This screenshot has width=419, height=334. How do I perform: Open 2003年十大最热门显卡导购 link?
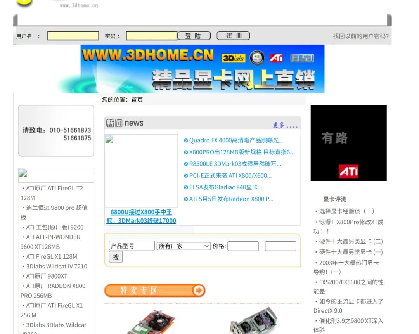[346, 267]
